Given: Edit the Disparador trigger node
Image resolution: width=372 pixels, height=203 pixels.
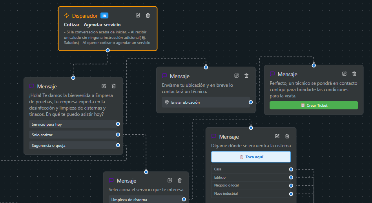Looking at the screenshot, I should (x=138, y=15).
